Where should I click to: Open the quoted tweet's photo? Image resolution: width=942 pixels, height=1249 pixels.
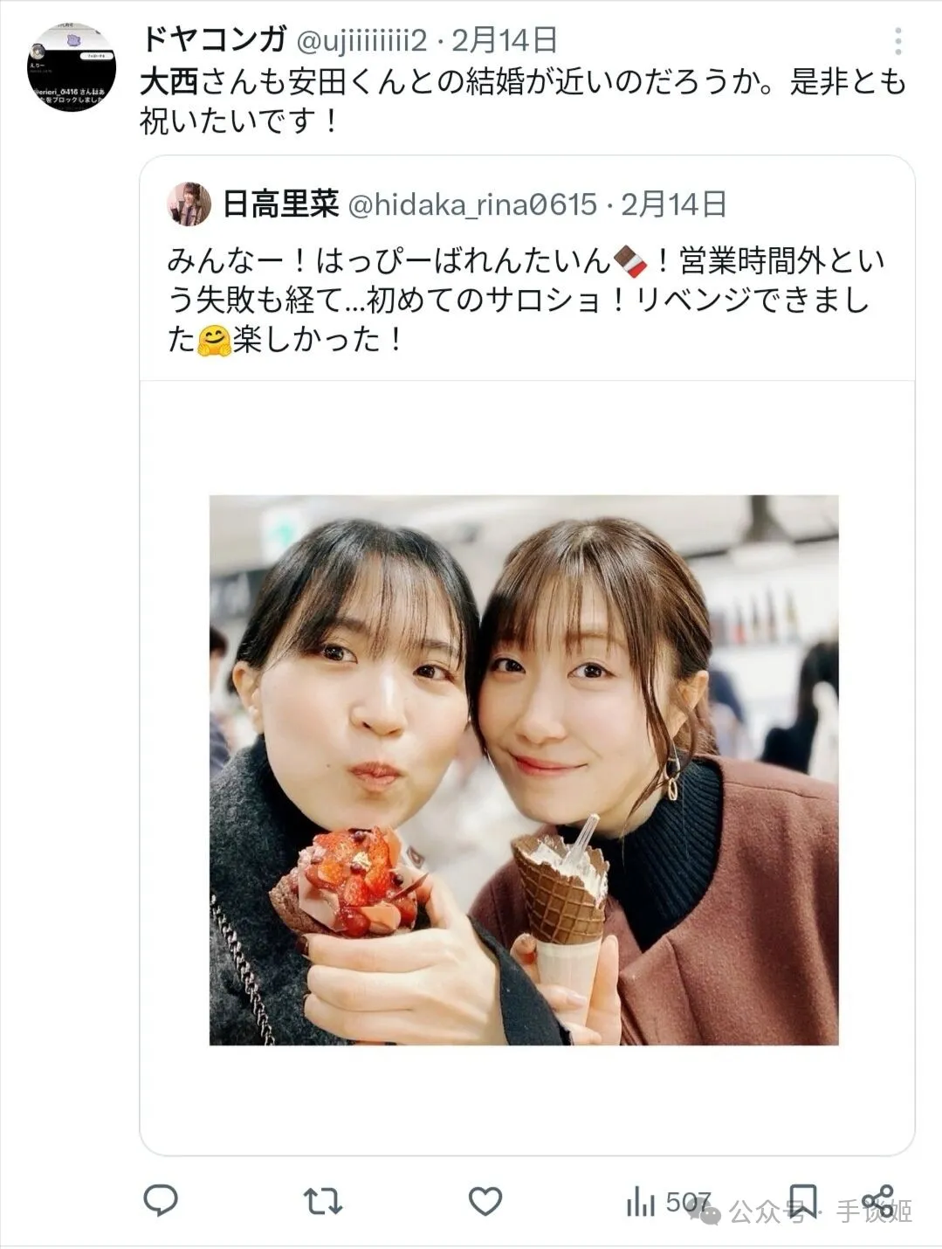pyautogui.click(x=524, y=769)
